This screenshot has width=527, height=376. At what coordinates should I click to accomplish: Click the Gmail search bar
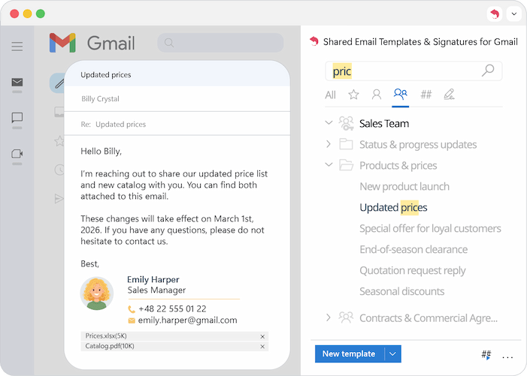coord(220,43)
